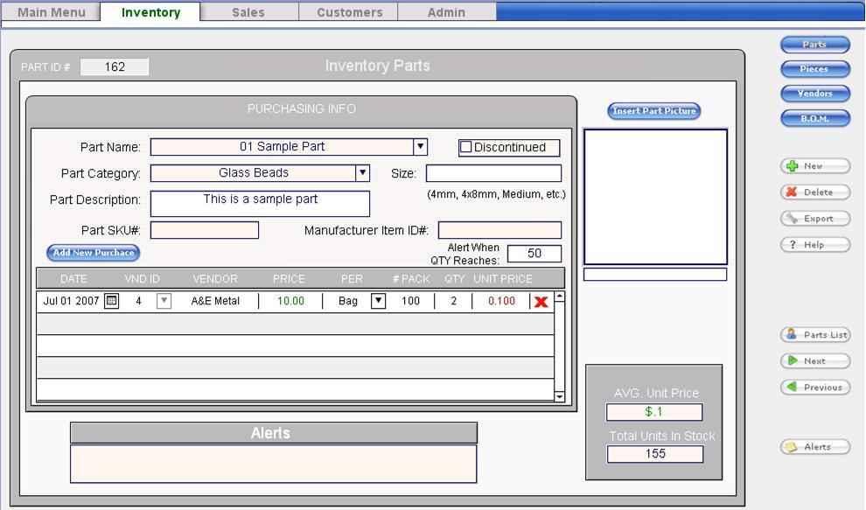Screen dimensions: 866x510
Task: Switch to the Sales tab
Action: (x=248, y=12)
